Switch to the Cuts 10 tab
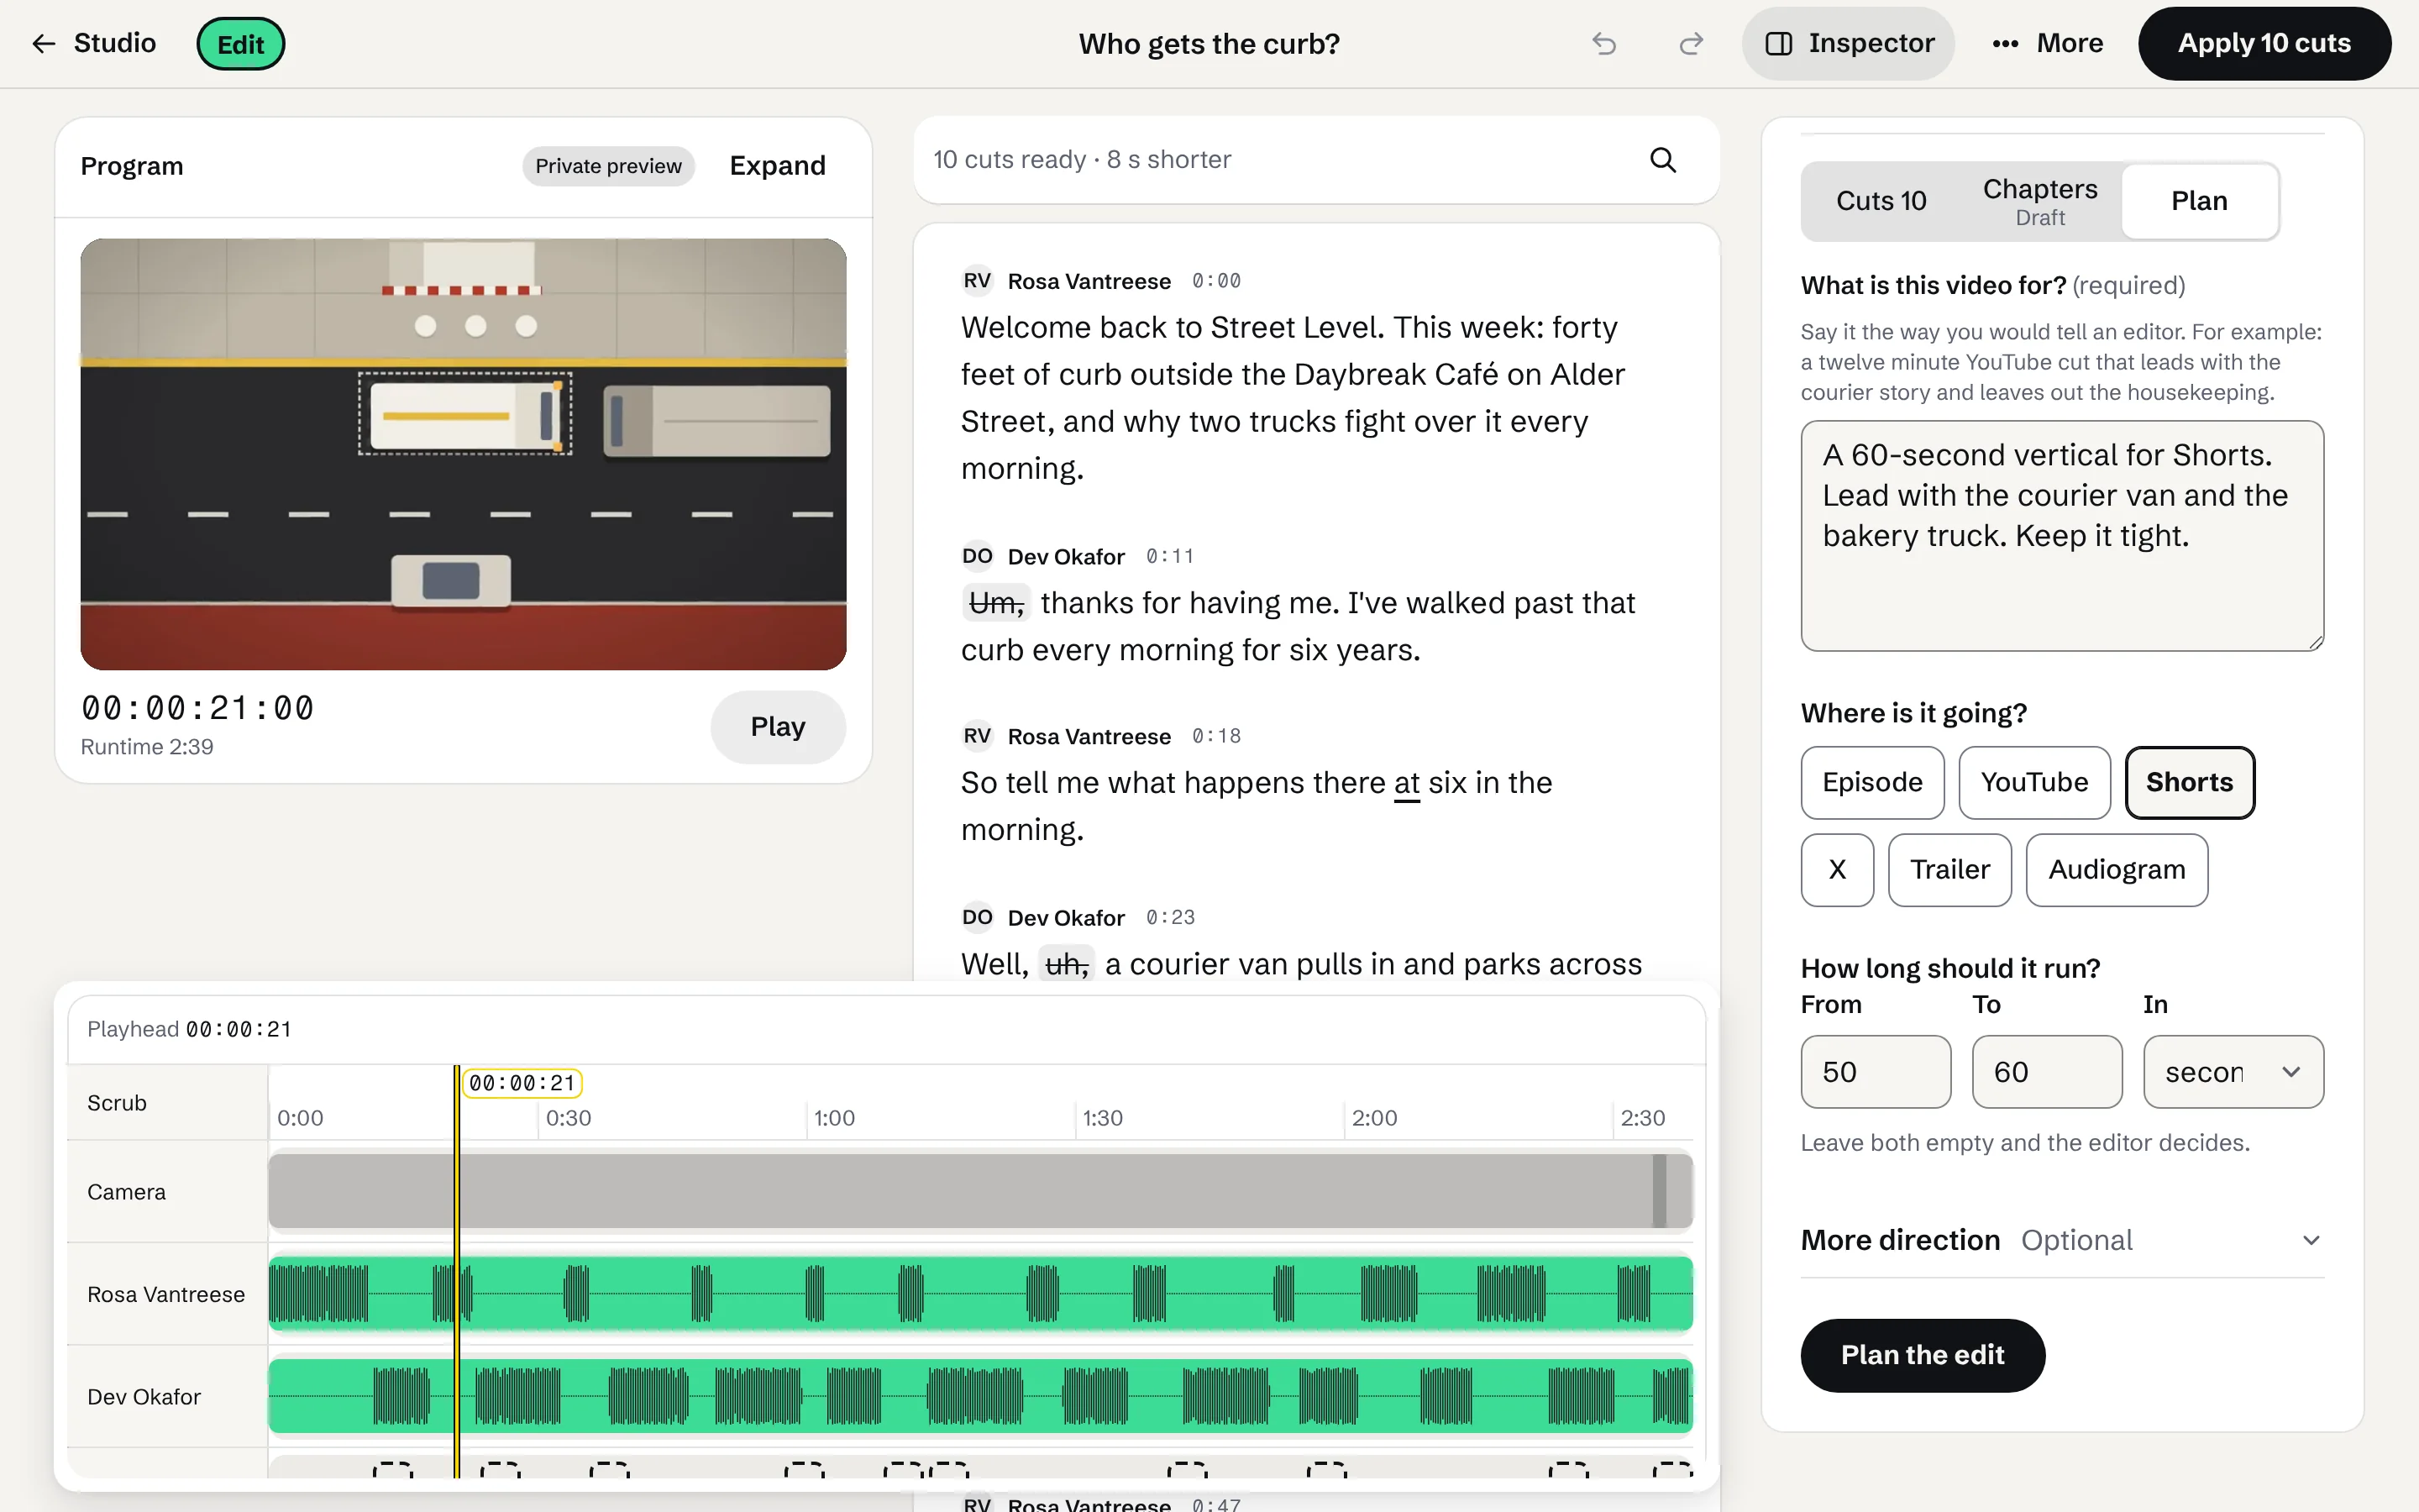The image size is (2419, 1512). [1881, 201]
